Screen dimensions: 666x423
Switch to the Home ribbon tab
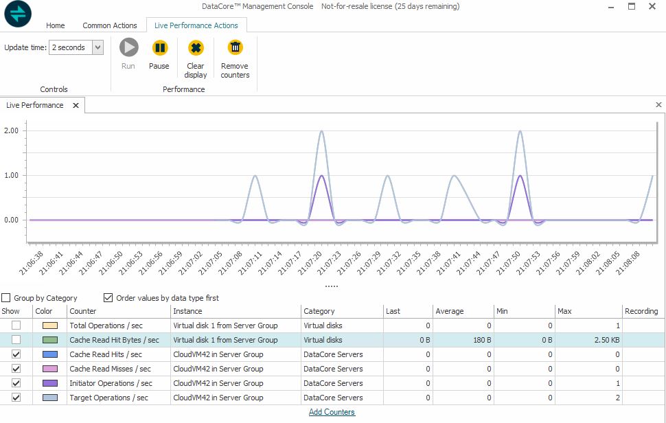point(56,25)
